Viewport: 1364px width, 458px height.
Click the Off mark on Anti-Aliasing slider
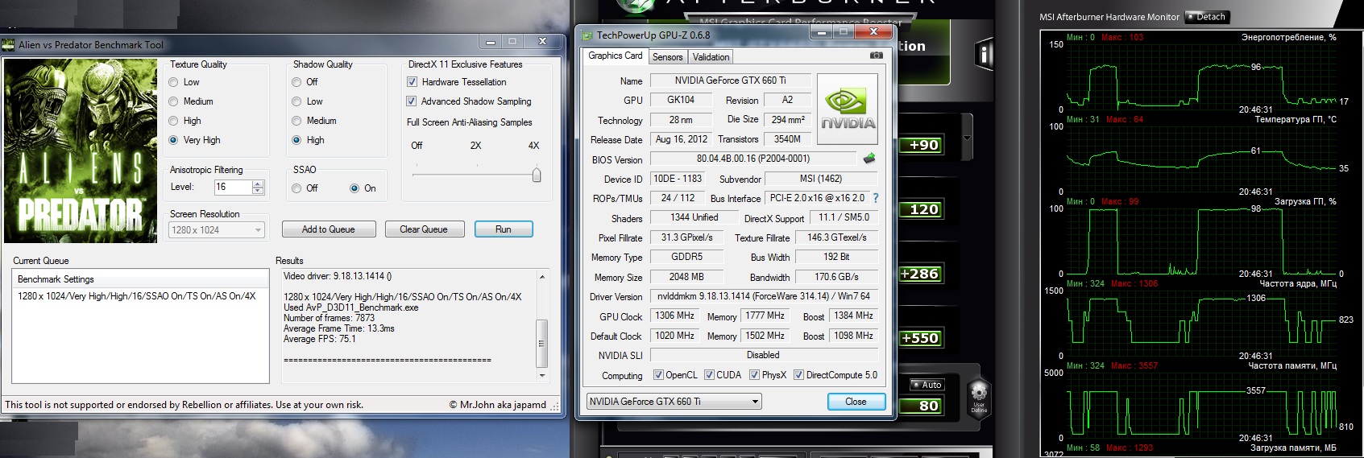(x=417, y=146)
